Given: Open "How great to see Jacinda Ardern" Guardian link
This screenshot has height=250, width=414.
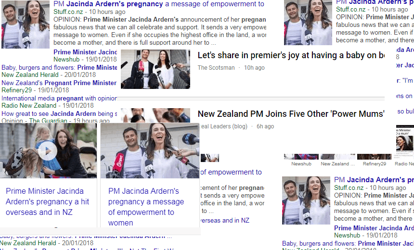Looking at the screenshot, I should (59, 113).
